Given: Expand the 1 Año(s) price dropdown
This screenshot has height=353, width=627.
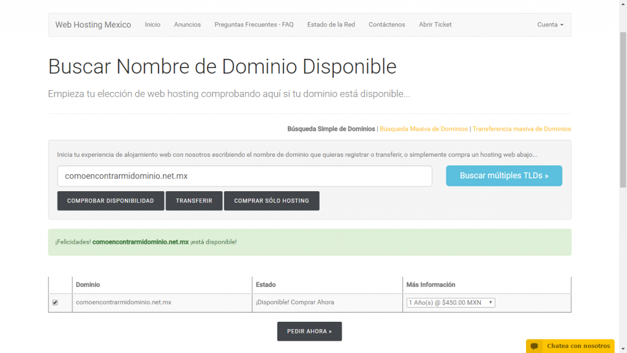Looking at the screenshot, I should [x=450, y=303].
